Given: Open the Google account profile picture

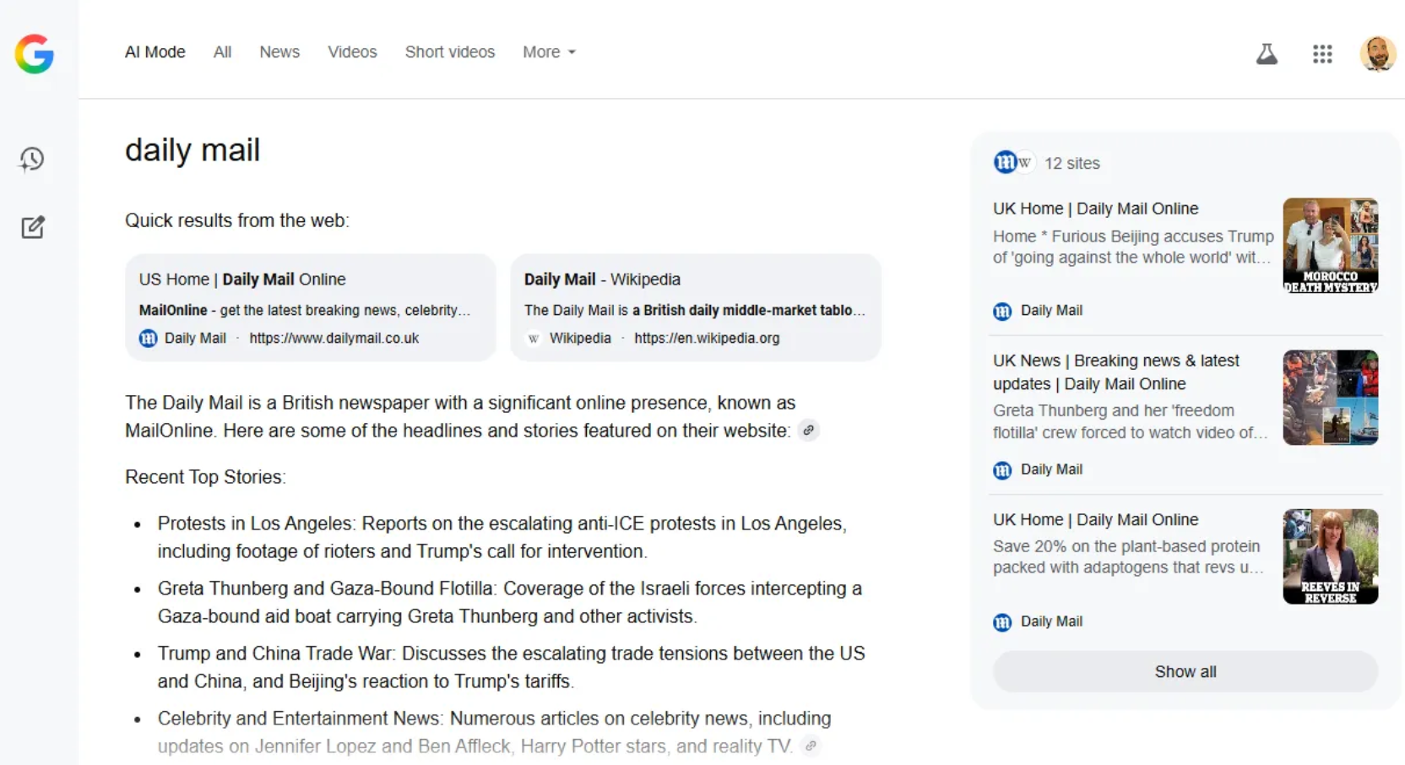Looking at the screenshot, I should pos(1377,54).
